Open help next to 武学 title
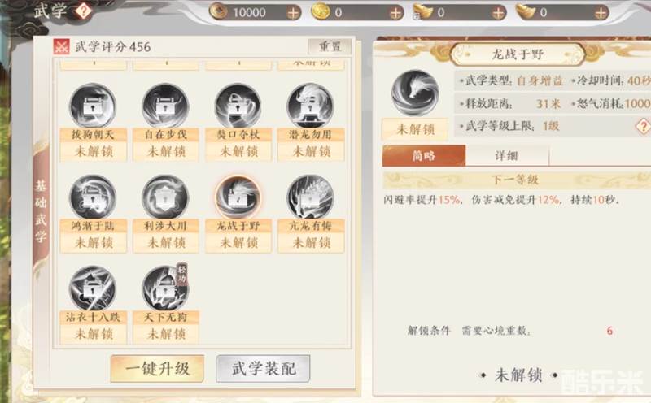The width and height of the screenshot is (651, 403). 83,11
